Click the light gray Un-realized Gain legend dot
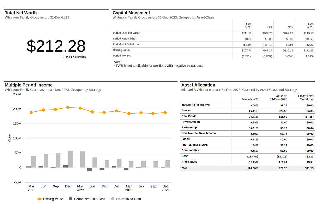The image size is (319, 213). coord(113,199)
